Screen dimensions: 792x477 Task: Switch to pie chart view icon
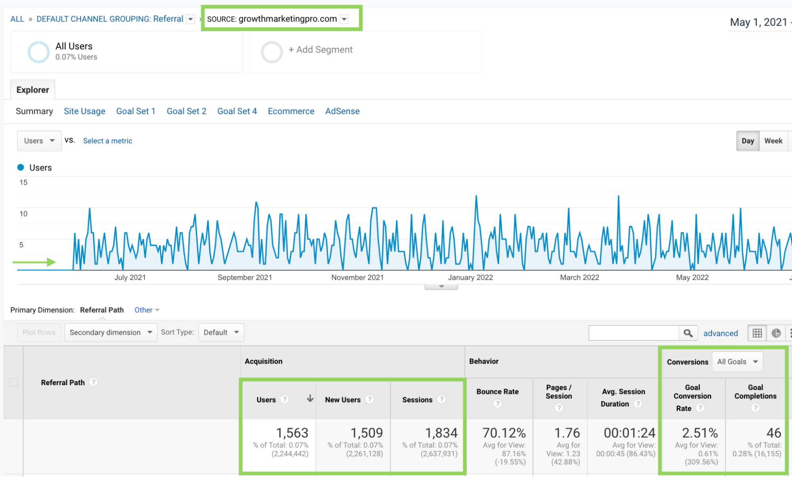[776, 333]
